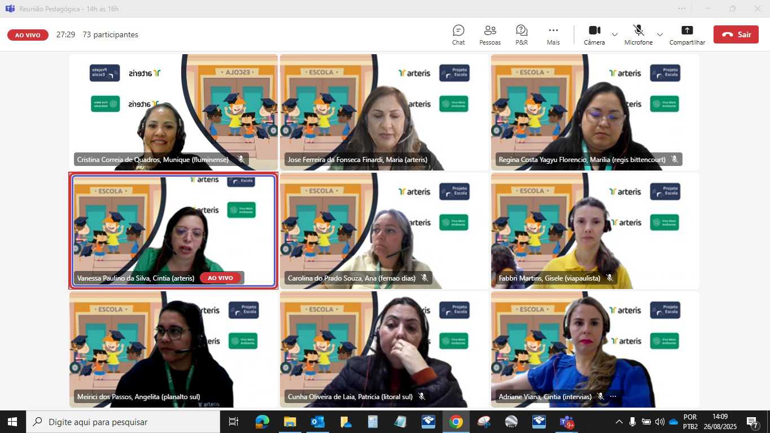770x433 pixels.
Task: Open the meeting Chat panel
Action: pos(458,34)
